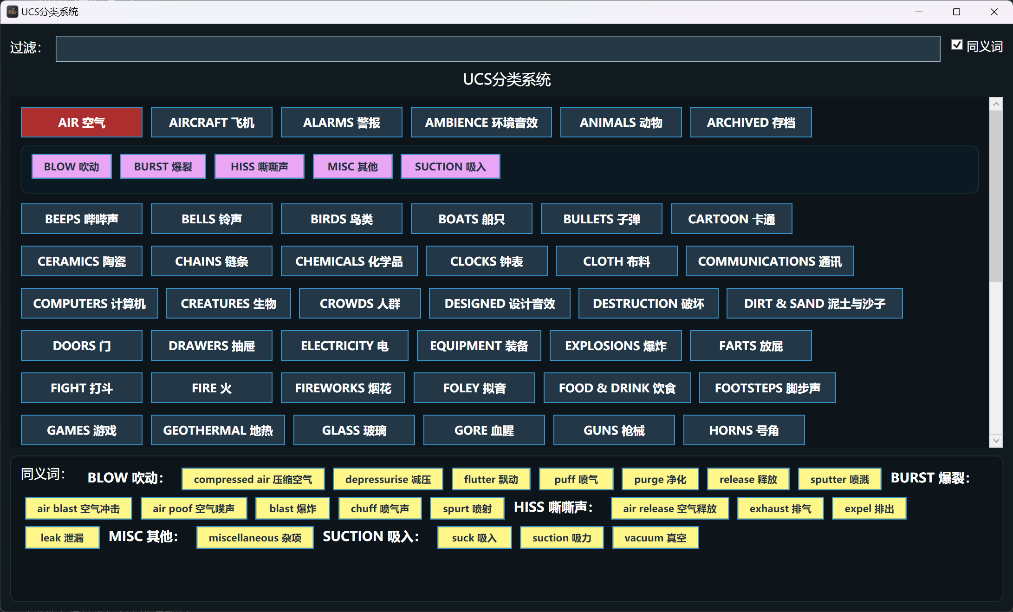Open the CROWDS 人群 category
This screenshot has width=1013, height=612.
pyautogui.click(x=360, y=303)
